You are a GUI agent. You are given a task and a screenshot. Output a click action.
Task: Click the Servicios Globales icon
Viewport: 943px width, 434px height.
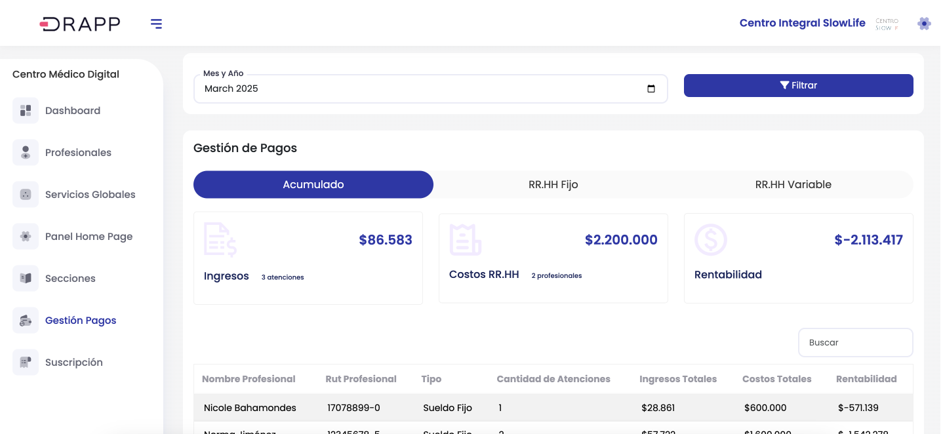pos(26,194)
